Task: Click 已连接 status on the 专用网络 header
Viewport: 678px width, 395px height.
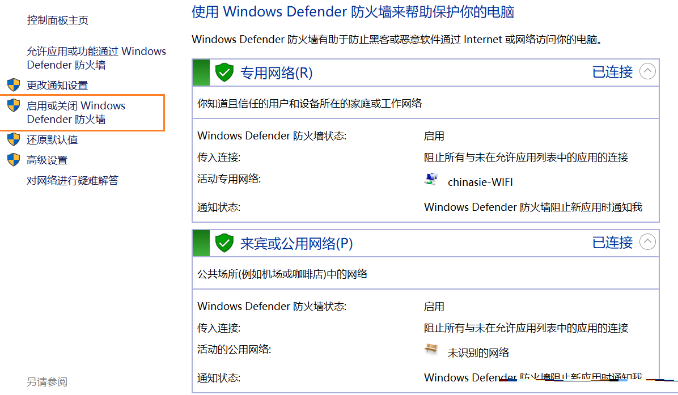Action: tap(612, 72)
